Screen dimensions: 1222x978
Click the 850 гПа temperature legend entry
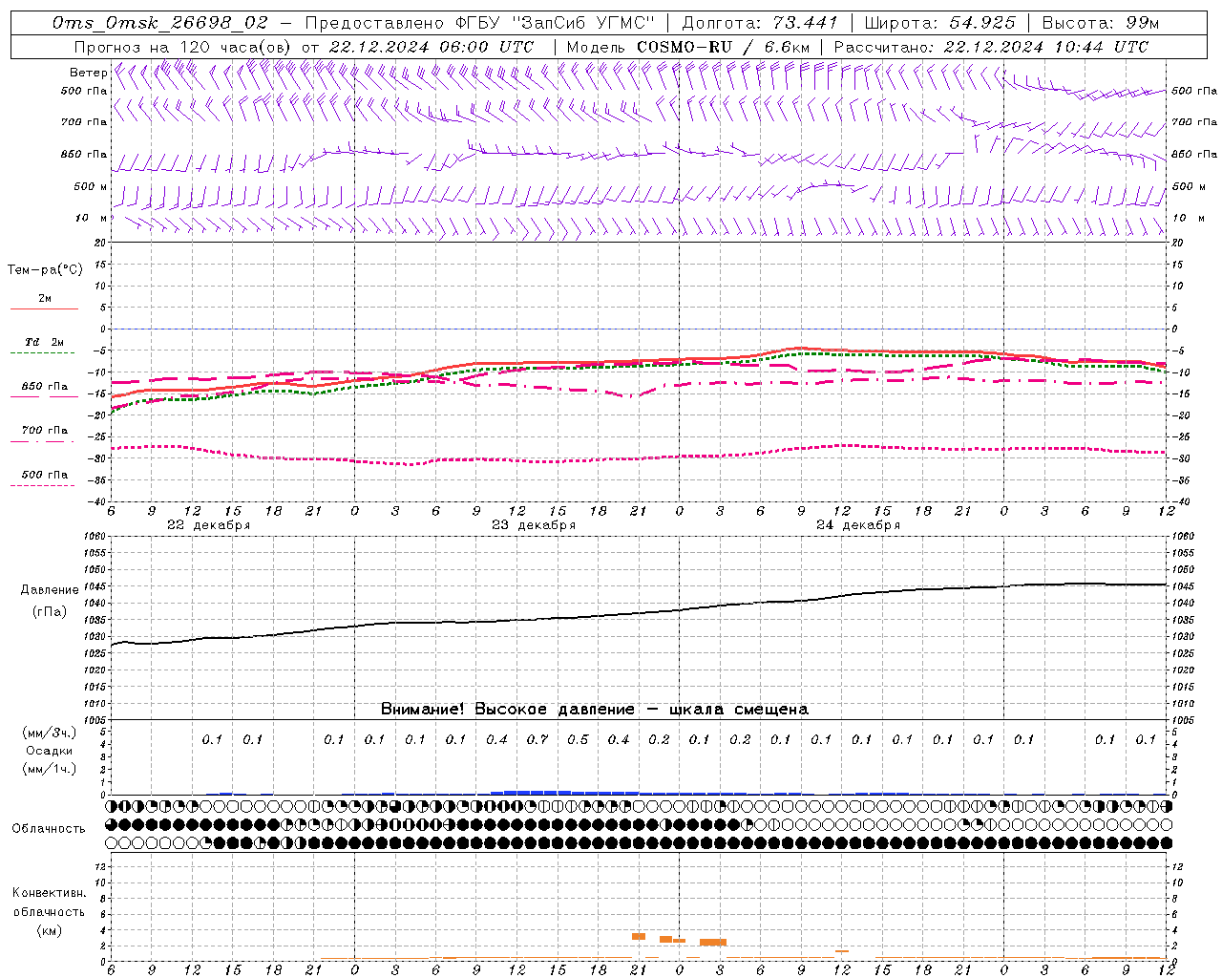point(45,387)
